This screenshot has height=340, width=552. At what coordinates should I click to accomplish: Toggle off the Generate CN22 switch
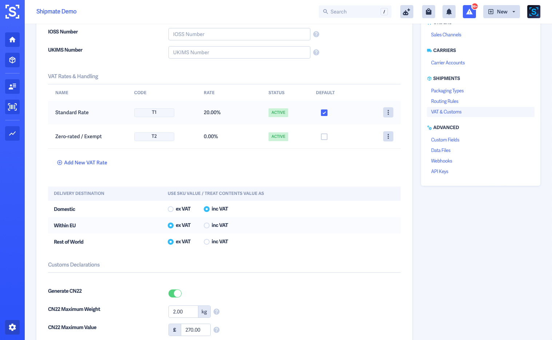(175, 293)
